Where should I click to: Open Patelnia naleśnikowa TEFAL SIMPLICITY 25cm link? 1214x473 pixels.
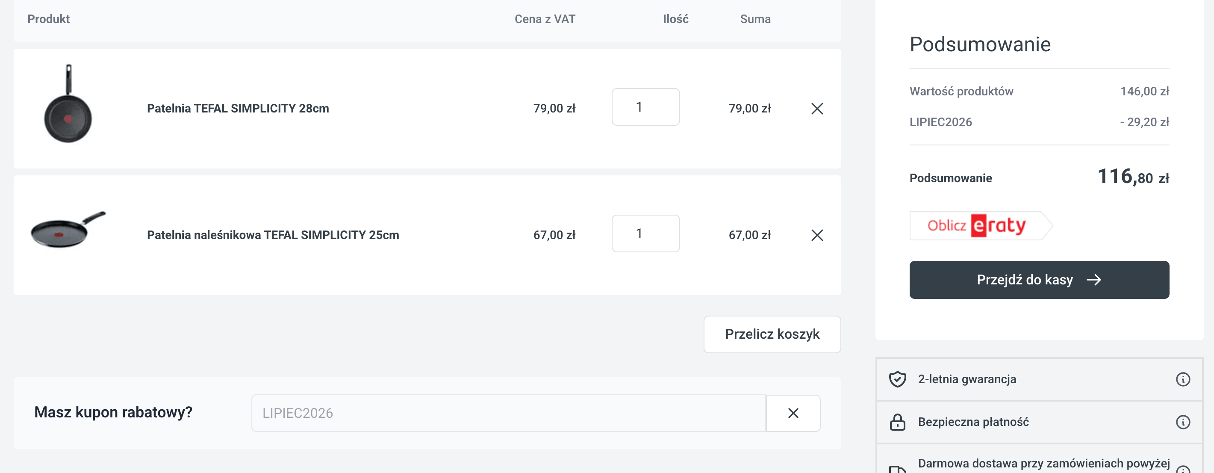click(x=272, y=235)
